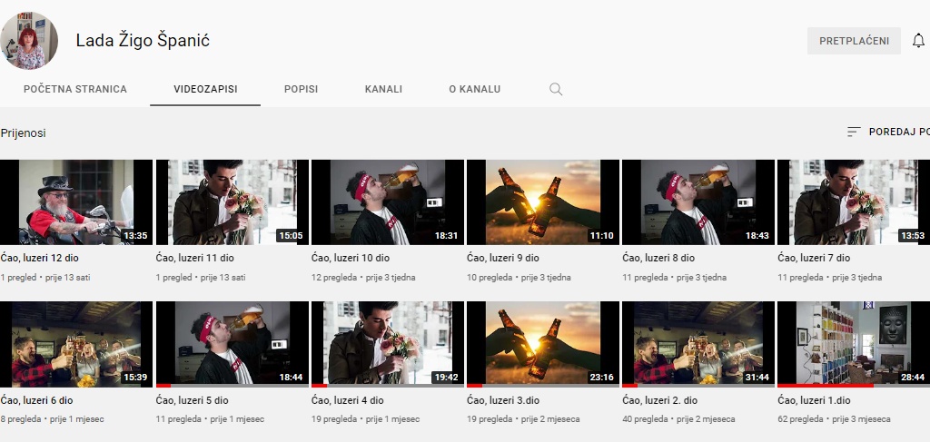930x442 pixels.
Task: Go to the KANALI tab
Action: pyautogui.click(x=383, y=89)
